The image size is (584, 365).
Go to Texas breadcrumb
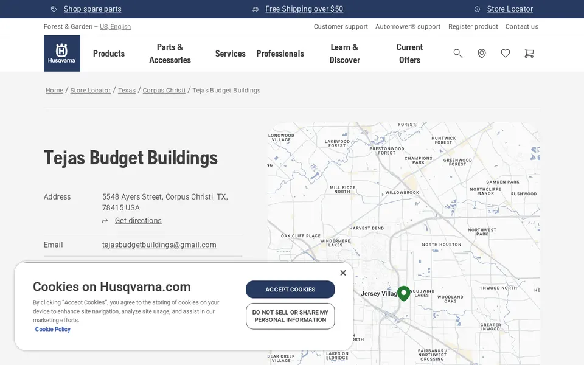[127, 91]
